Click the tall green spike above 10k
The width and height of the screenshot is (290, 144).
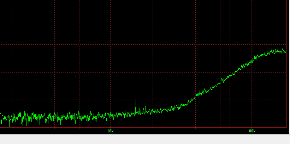[136, 107]
